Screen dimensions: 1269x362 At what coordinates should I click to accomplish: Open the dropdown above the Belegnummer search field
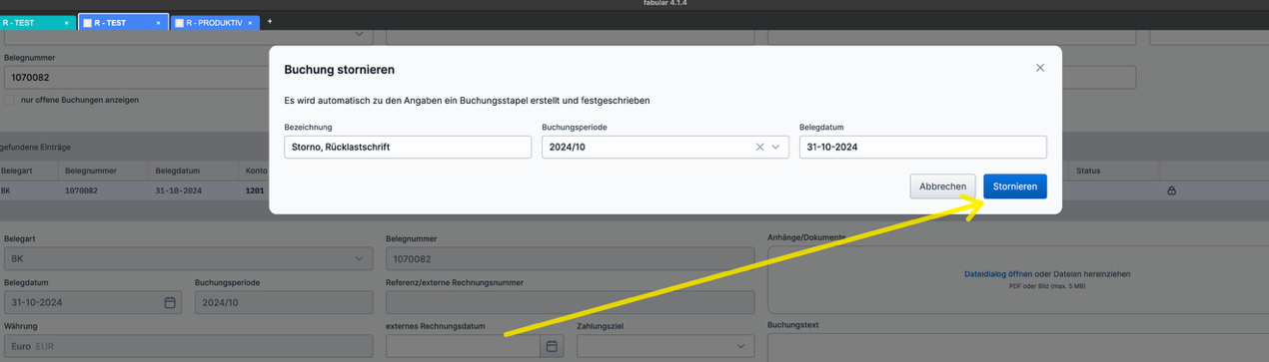(359, 35)
